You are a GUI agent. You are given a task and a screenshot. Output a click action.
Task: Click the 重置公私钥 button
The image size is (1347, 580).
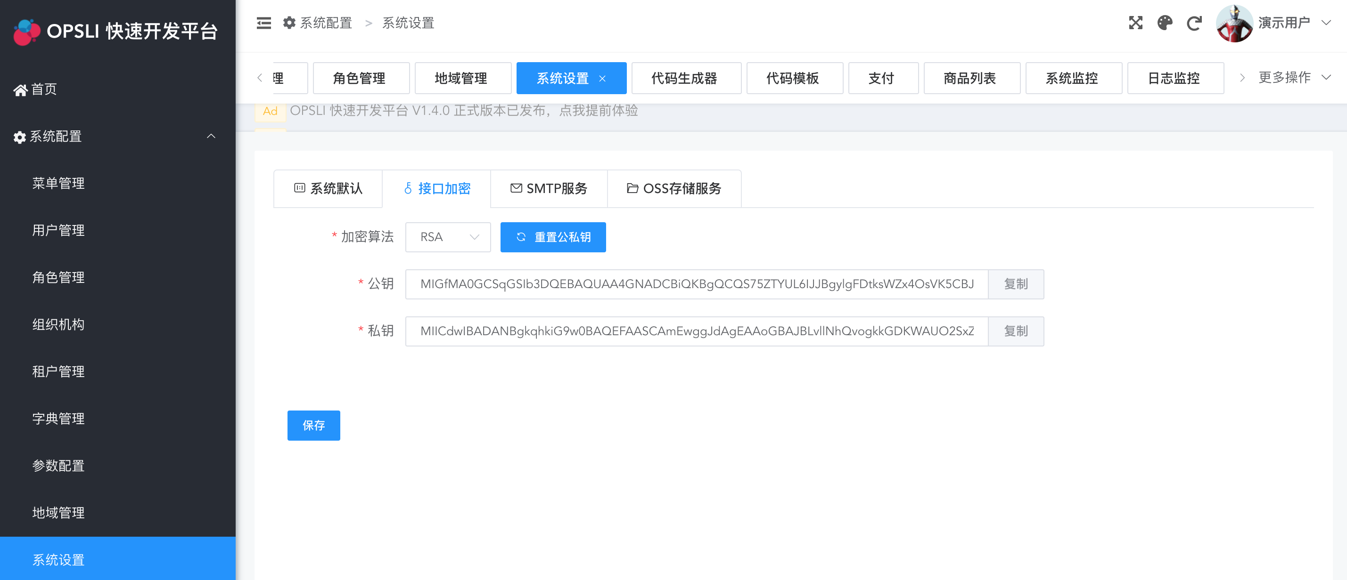pyautogui.click(x=553, y=237)
